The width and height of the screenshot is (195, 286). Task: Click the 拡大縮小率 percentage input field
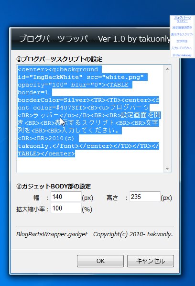66,208
